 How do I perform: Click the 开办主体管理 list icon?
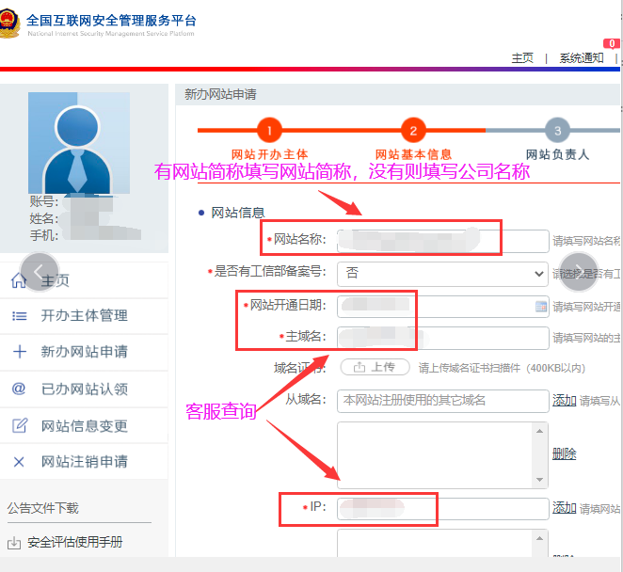(x=19, y=316)
